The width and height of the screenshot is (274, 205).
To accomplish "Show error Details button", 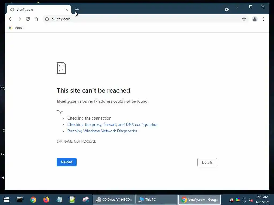I will [x=207, y=162].
